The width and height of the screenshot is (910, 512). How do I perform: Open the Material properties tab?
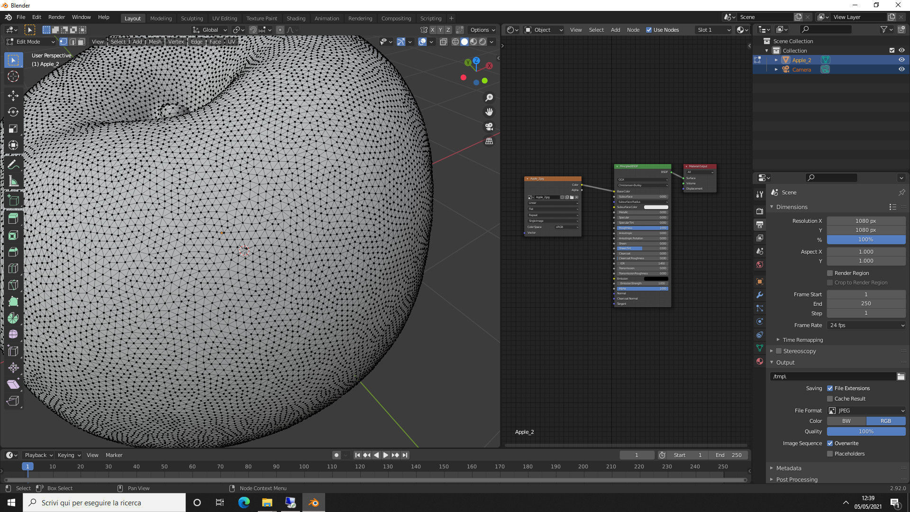pos(760,361)
